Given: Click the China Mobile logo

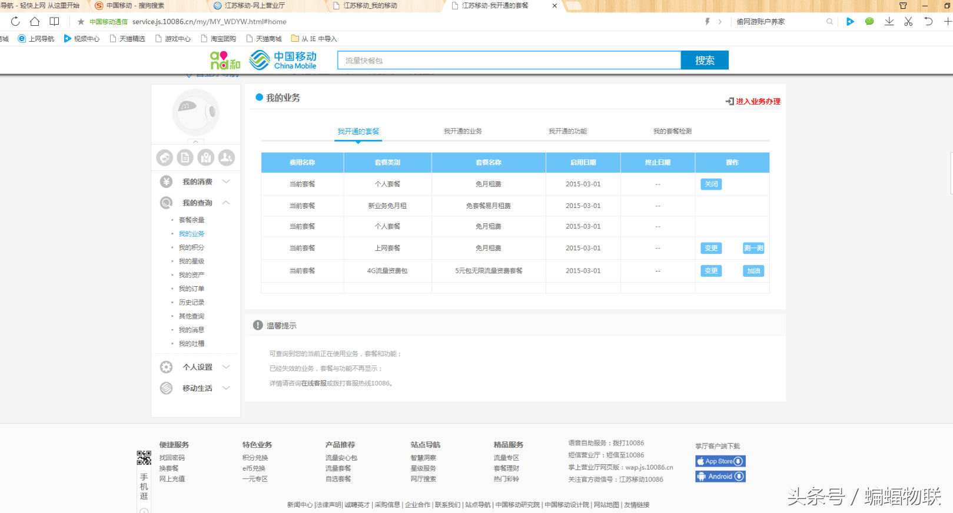Looking at the screenshot, I should (283, 60).
